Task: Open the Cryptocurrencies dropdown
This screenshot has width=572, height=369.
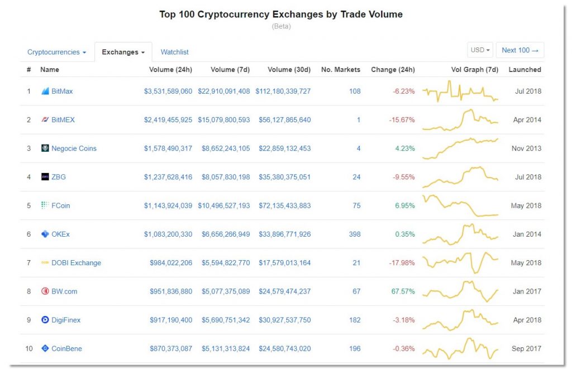Action: [56, 51]
